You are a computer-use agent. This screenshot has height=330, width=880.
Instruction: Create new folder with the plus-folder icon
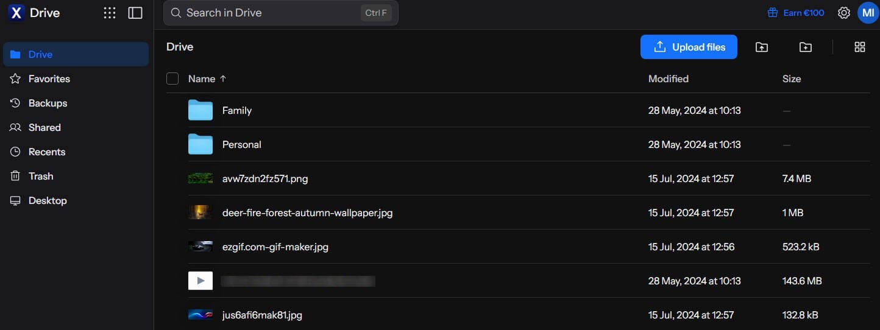[806, 47]
